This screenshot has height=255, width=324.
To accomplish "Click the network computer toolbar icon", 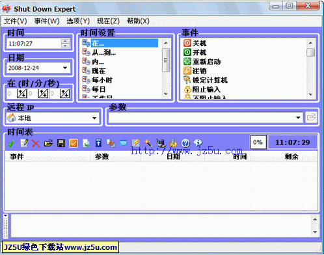I will (161, 143).
